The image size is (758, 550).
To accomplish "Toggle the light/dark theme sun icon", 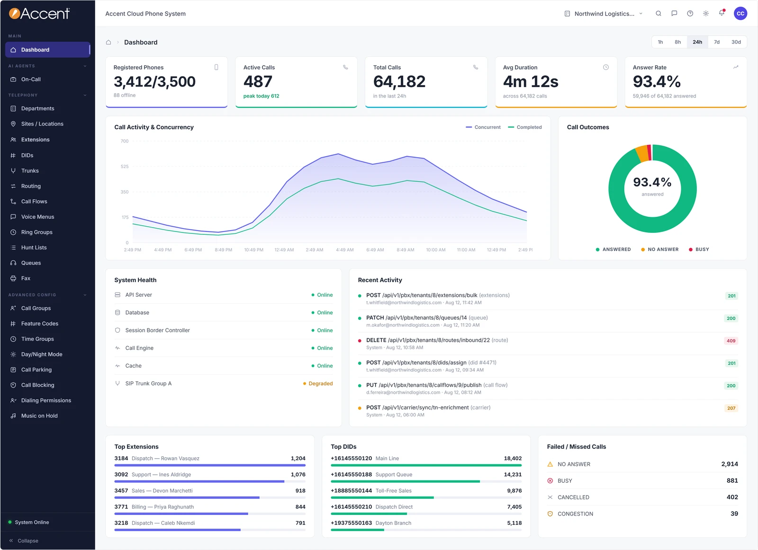I will coord(706,14).
